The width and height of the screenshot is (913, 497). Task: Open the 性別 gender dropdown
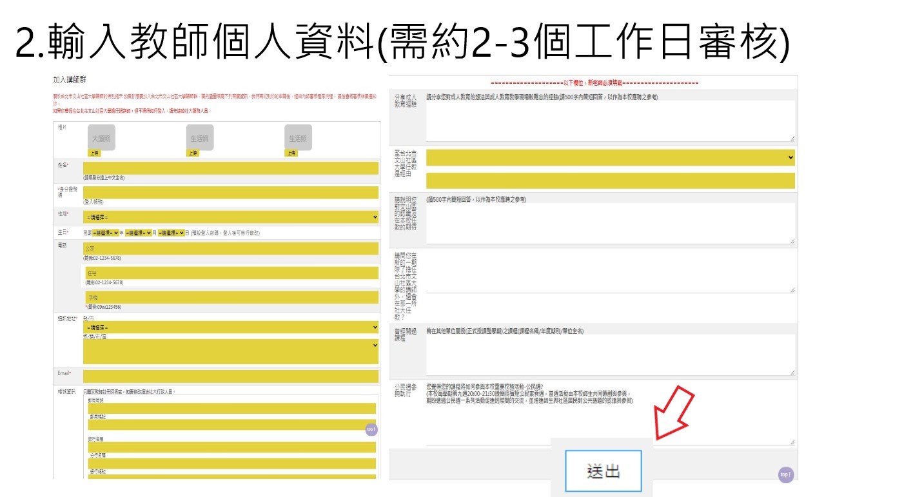pos(231,217)
